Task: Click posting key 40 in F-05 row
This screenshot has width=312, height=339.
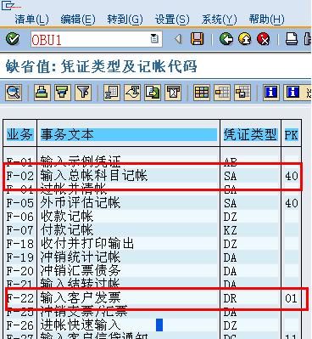Action: [292, 203]
